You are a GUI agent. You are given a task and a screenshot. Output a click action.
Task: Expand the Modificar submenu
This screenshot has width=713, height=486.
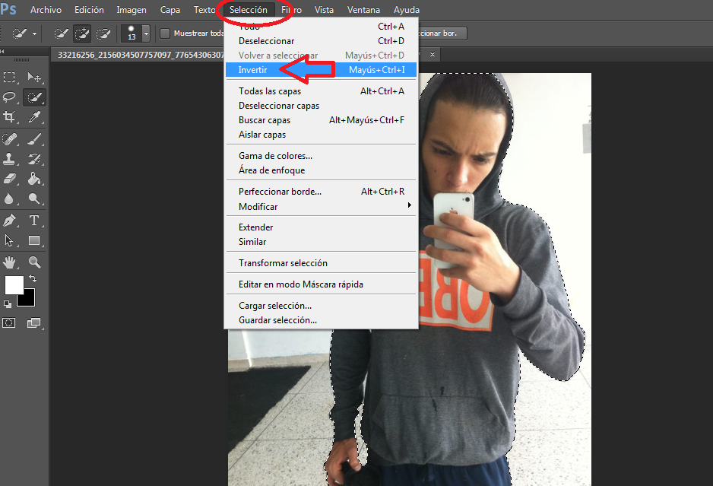(321, 207)
